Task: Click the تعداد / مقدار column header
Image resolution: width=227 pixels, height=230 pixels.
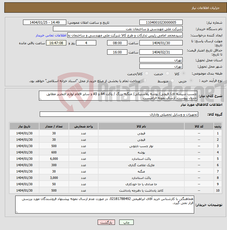Action: [54, 126]
